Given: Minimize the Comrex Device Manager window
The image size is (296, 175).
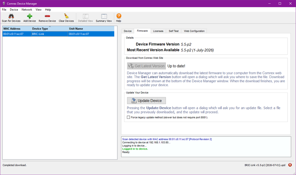Looking at the screenshot, I should click(269, 3).
